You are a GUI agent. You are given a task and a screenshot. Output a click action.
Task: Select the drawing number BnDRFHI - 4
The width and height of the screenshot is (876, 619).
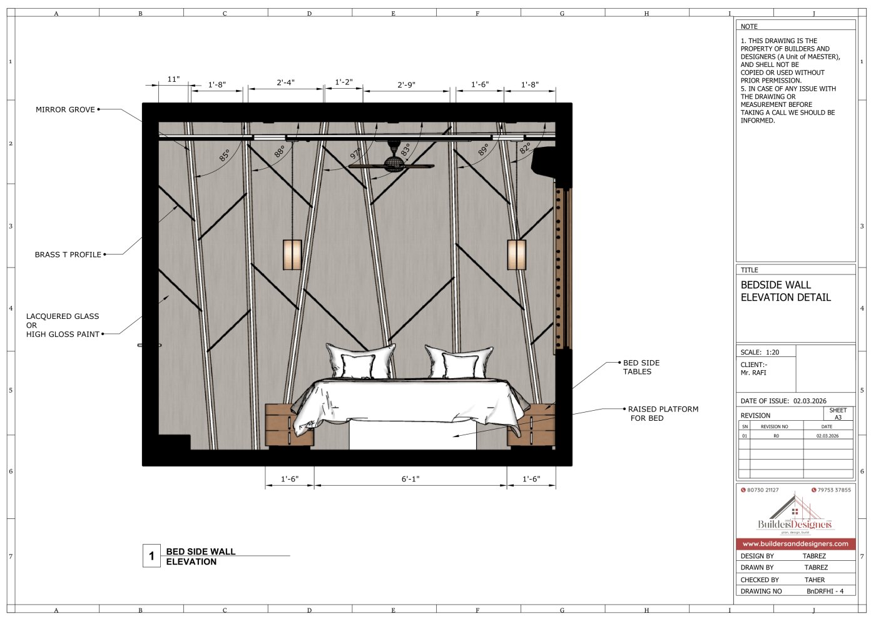coord(825,591)
